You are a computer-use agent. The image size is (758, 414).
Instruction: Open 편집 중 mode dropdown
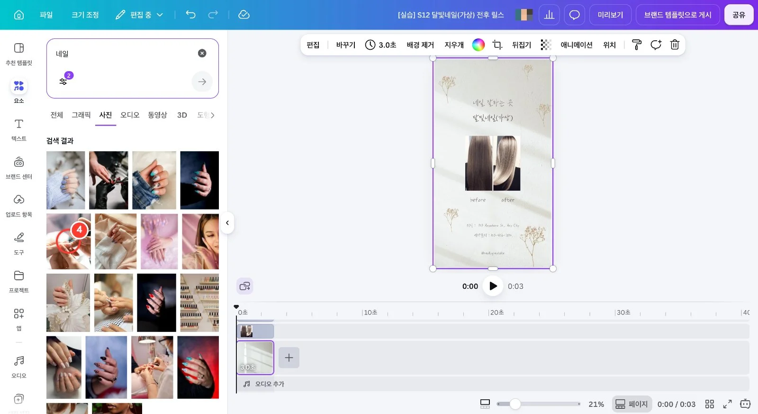tap(139, 15)
